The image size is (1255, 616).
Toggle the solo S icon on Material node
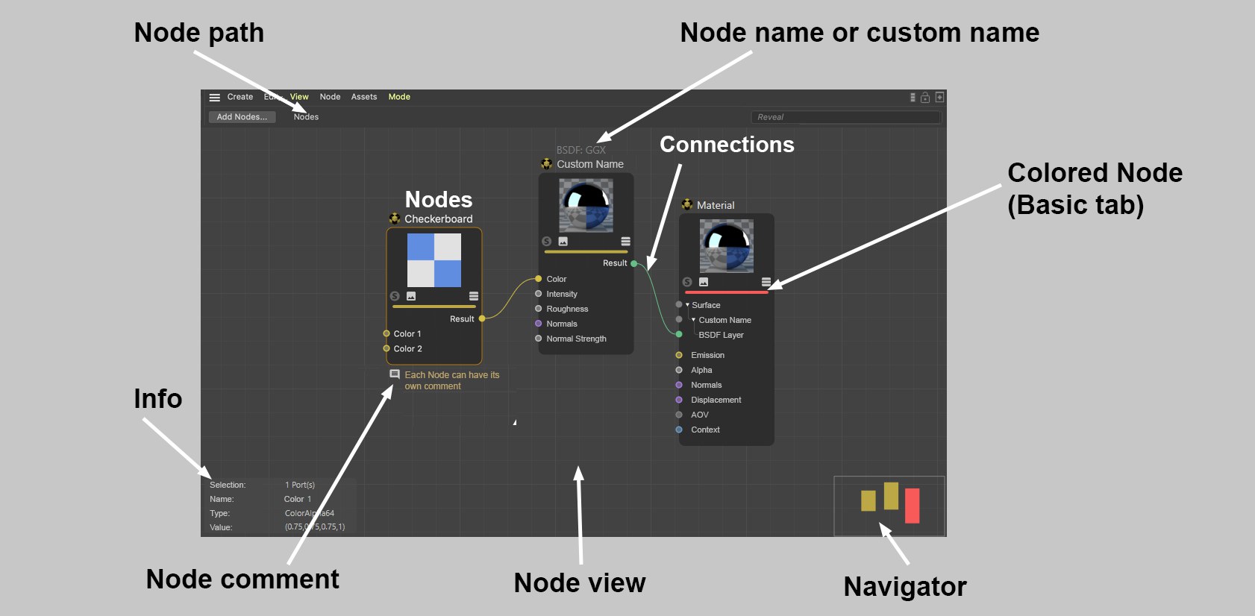pos(687,282)
